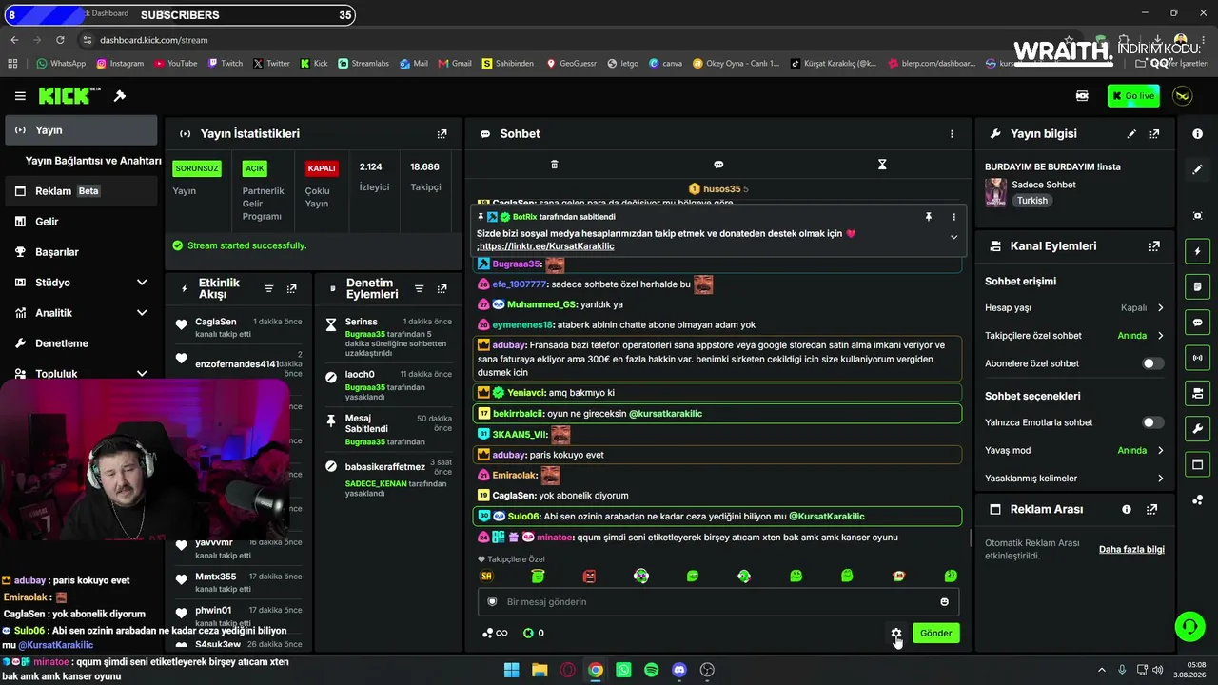
Task: Click the stream category thumbnail in Yayın bilgisi
Action: pyautogui.click(x=995, y=192)
